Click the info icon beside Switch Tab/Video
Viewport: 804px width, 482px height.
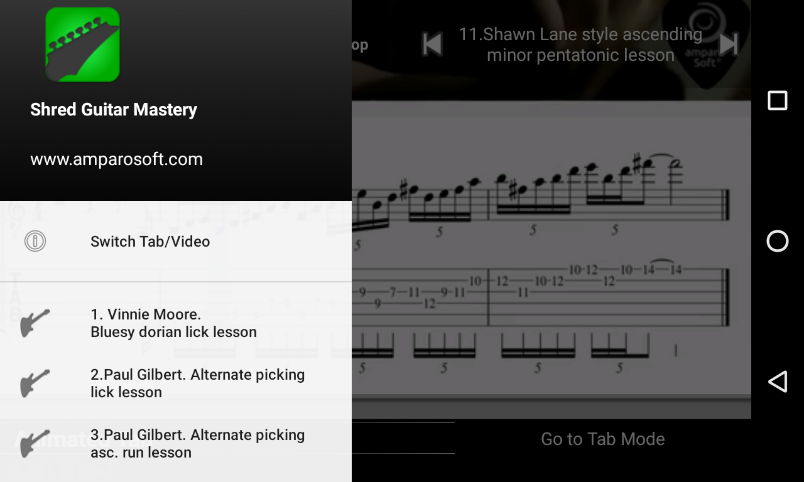[x=35, y=241]
